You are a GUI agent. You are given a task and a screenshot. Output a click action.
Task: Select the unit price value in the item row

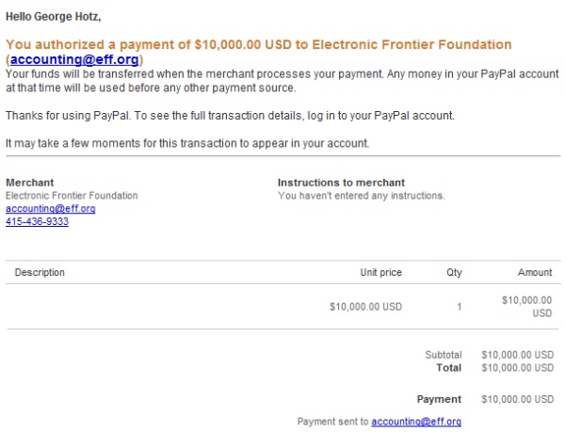coord(366,307)
